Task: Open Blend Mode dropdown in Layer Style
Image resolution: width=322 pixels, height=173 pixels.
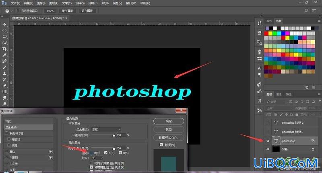Action: click(106, 129)
